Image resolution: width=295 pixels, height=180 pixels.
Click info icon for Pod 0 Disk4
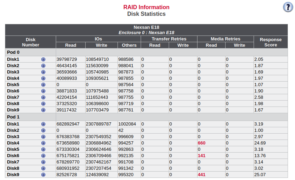click(x=43, y=78)
